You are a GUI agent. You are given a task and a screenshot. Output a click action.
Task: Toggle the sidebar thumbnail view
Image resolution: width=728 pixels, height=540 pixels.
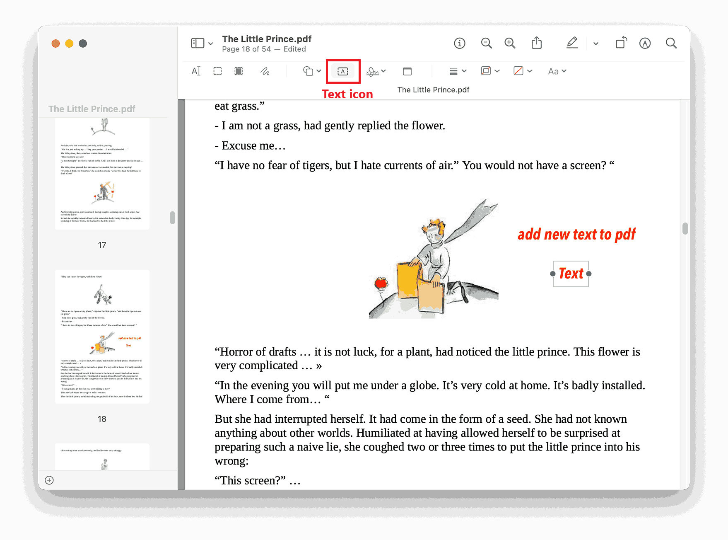198,43
